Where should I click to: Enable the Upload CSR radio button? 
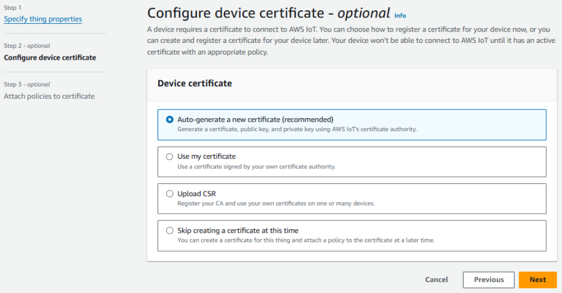coord(170,193)
